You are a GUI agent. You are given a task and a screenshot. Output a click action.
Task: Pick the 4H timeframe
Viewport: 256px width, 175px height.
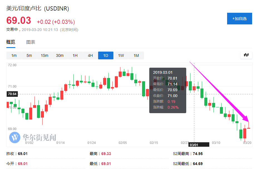[x=90, y=55]
